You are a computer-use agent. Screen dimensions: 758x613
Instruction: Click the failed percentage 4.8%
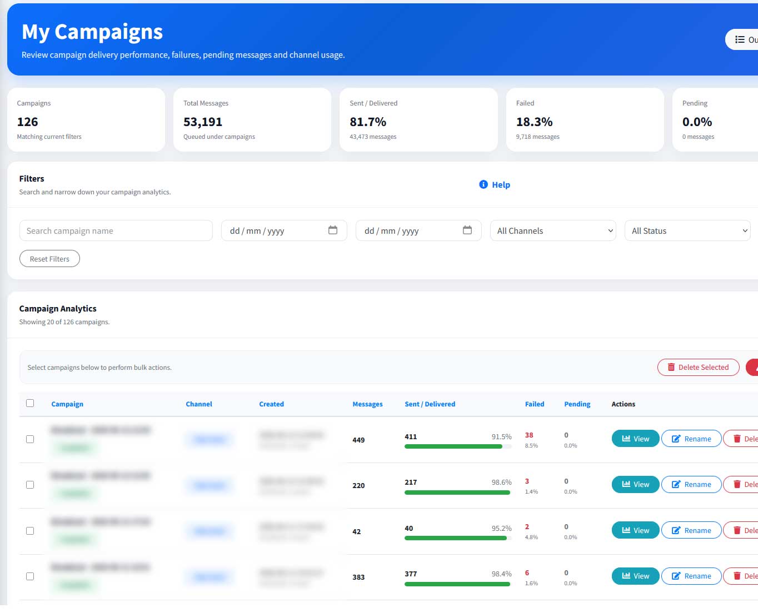(531, 537)
